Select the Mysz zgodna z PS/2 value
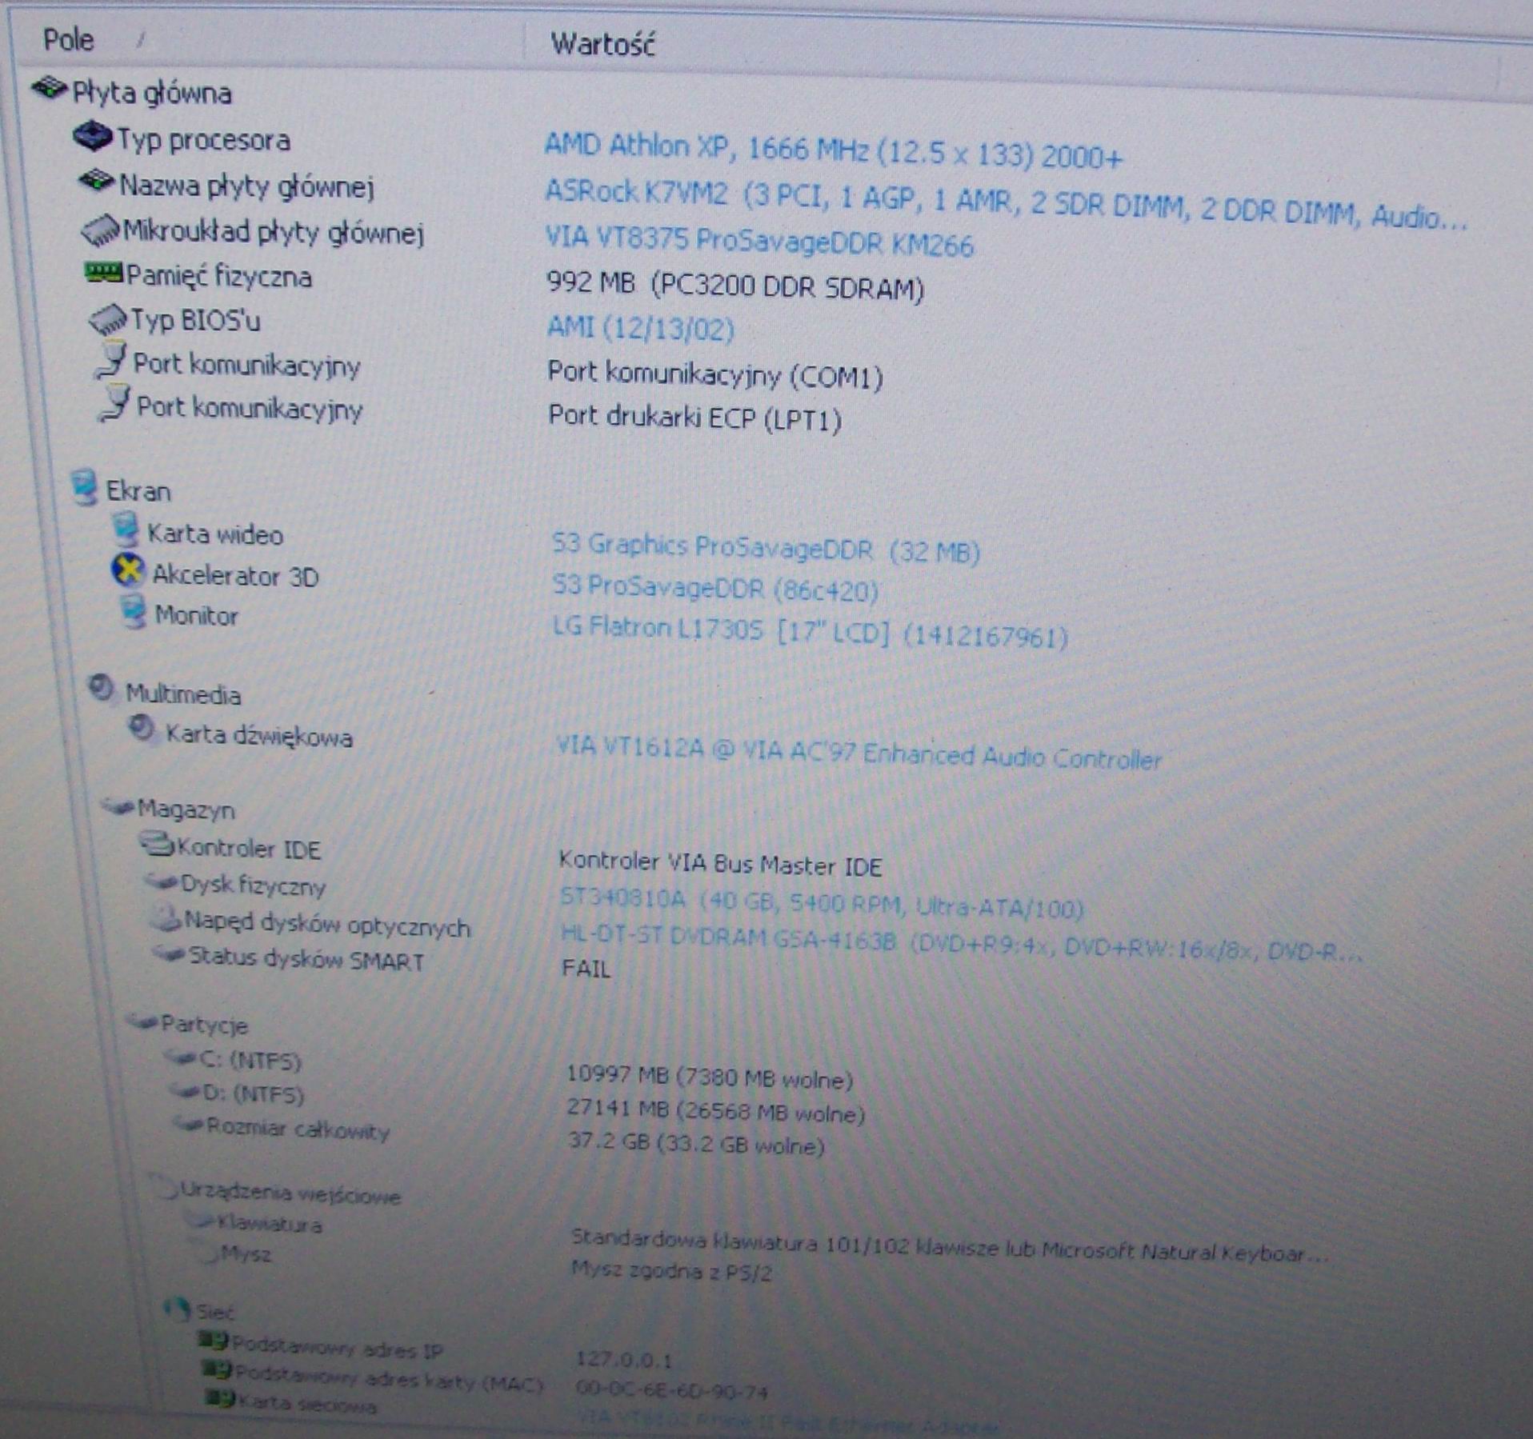 click(671, 1271)
